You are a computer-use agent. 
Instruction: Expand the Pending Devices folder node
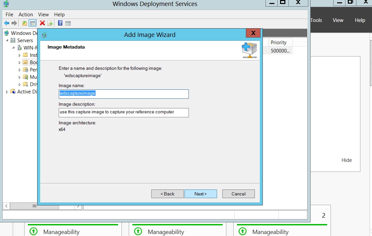pos(20,70)
